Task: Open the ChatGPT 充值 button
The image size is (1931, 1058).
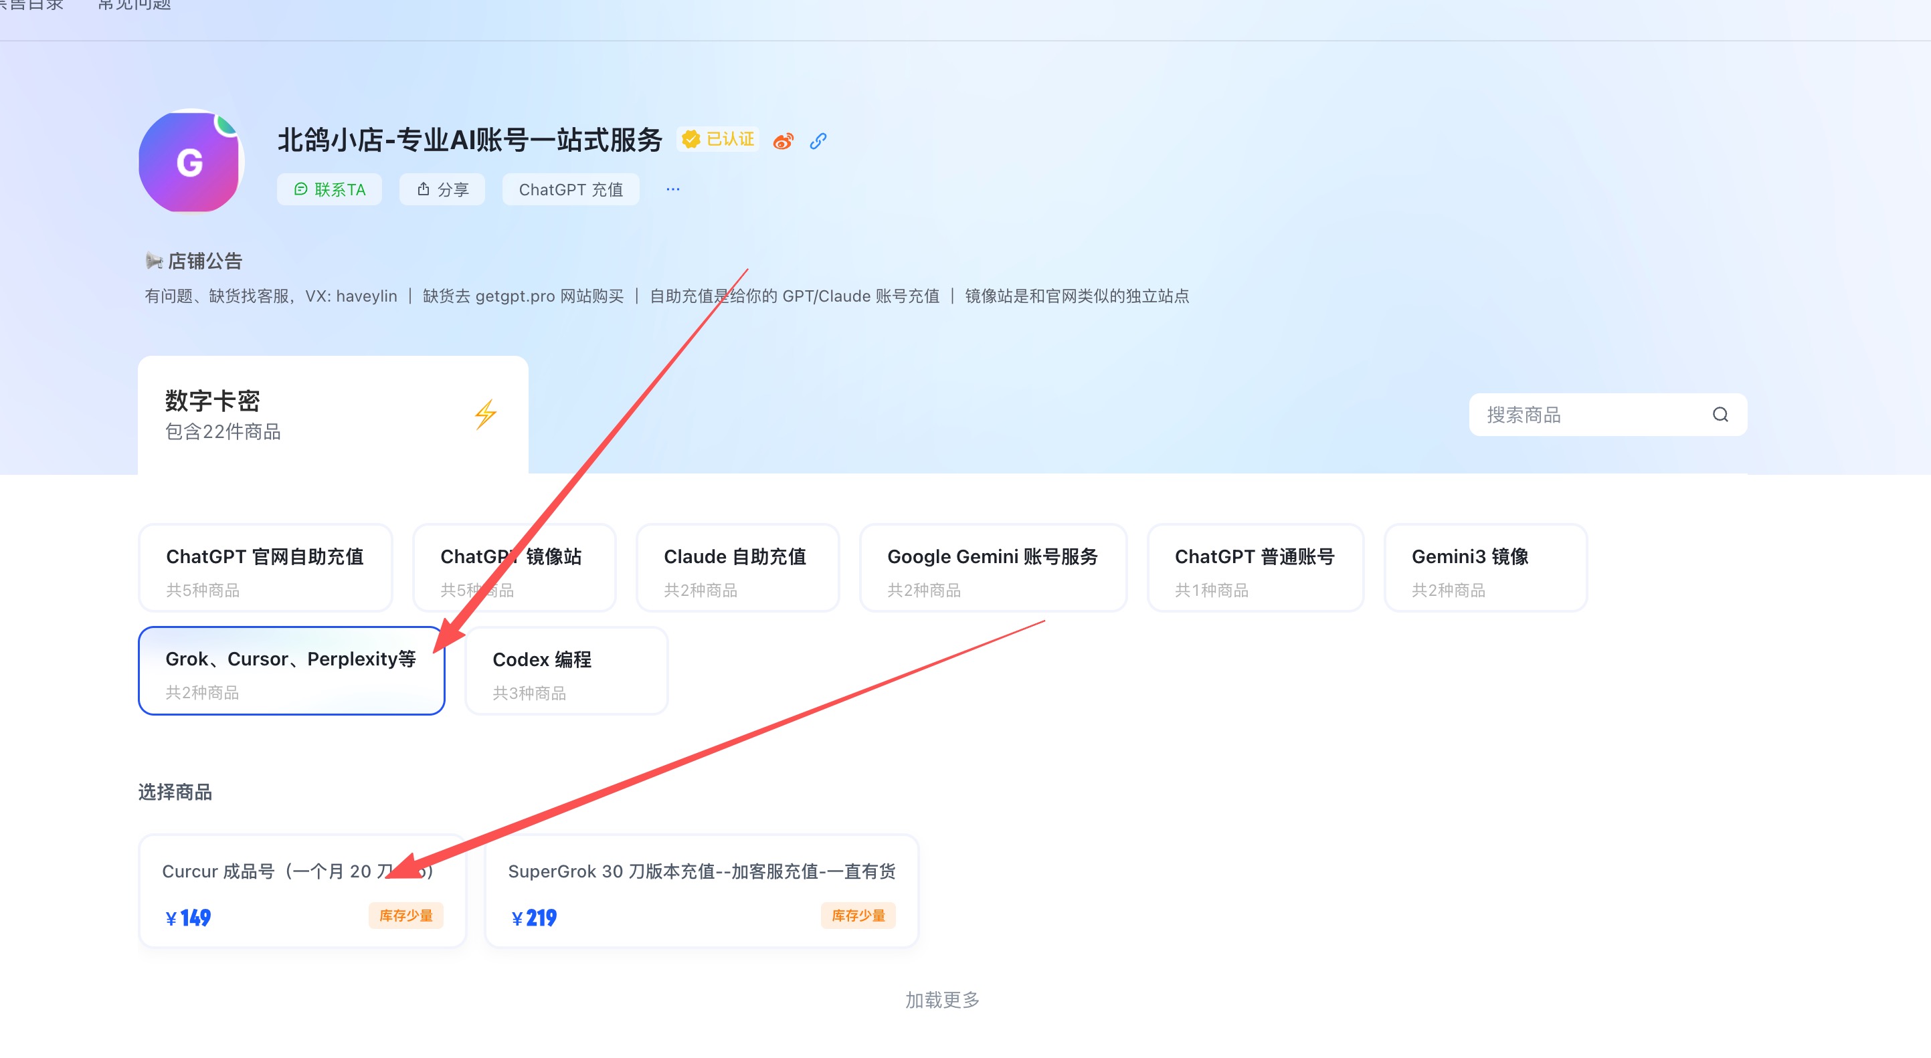Action: 571,189
